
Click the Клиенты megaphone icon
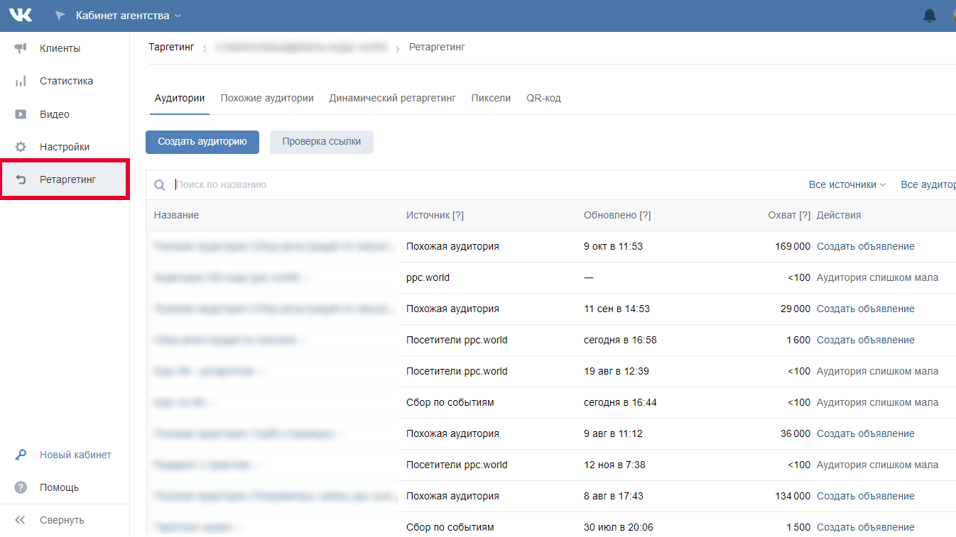coord(21,48)
